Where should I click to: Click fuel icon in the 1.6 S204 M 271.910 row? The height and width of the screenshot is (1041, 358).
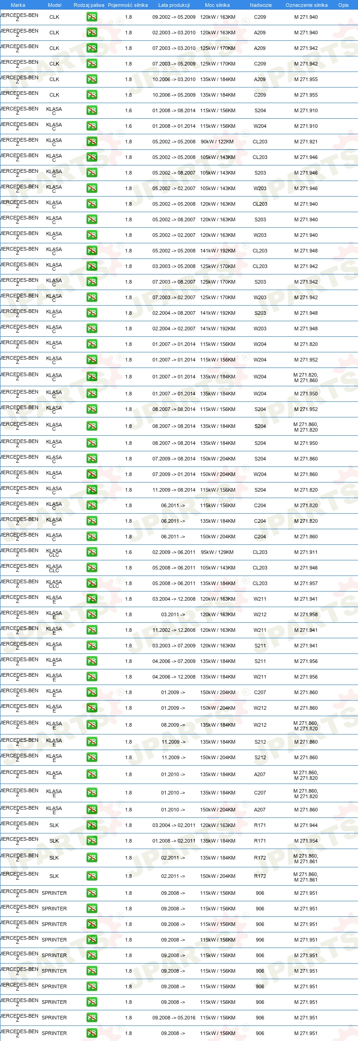point(92,110)
